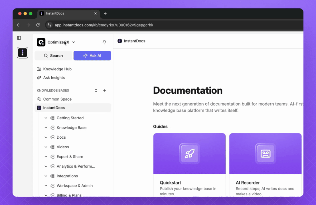Add a new knowledge base with plus icon
This screenshot has height=205, width=316.
click(x=105, y=91)
